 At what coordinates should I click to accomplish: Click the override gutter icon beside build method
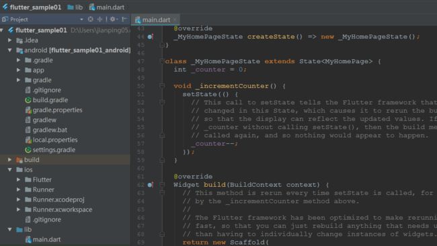point(150,185)
